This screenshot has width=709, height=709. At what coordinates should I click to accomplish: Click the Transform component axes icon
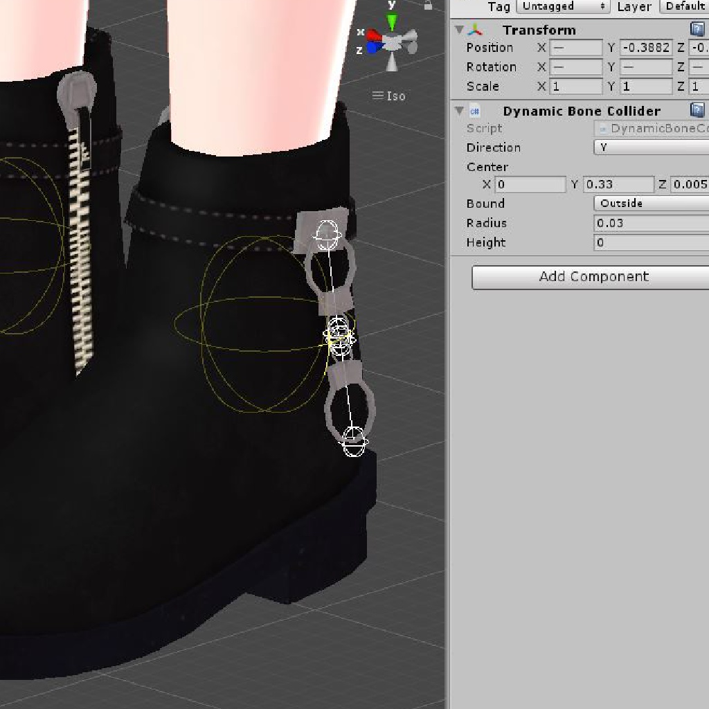pos(475,30)
